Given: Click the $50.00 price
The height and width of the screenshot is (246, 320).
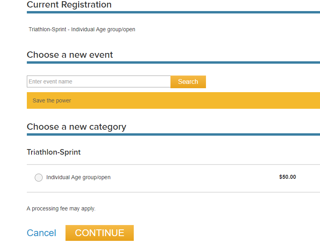Looking at the screenshot, I should pyautogui.click(x=287, y=177).
